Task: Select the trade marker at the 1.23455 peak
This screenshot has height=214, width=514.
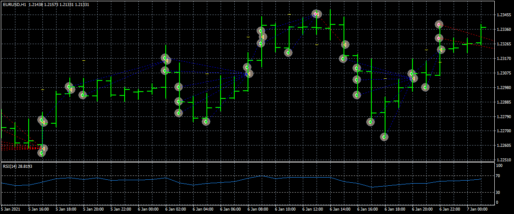Action: coord(316,14)
